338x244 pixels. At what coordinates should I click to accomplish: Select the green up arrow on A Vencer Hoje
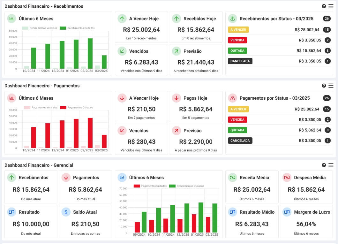122,19
